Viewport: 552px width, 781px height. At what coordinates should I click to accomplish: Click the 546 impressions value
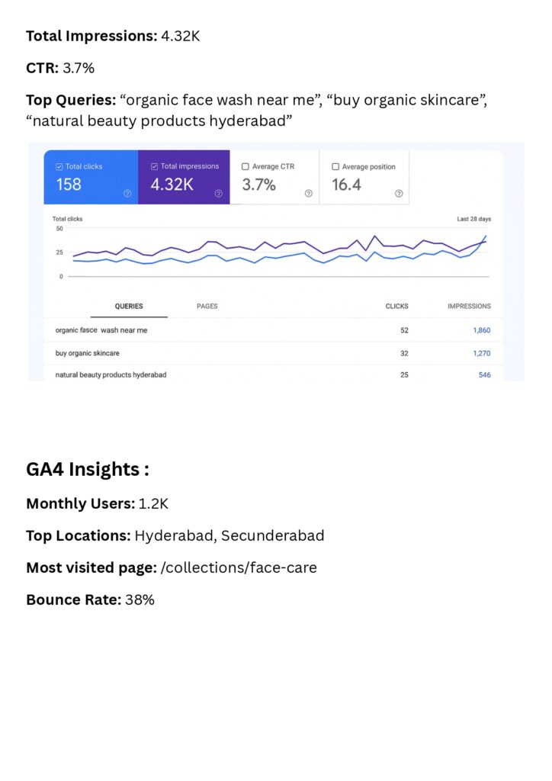click(485, 375)
